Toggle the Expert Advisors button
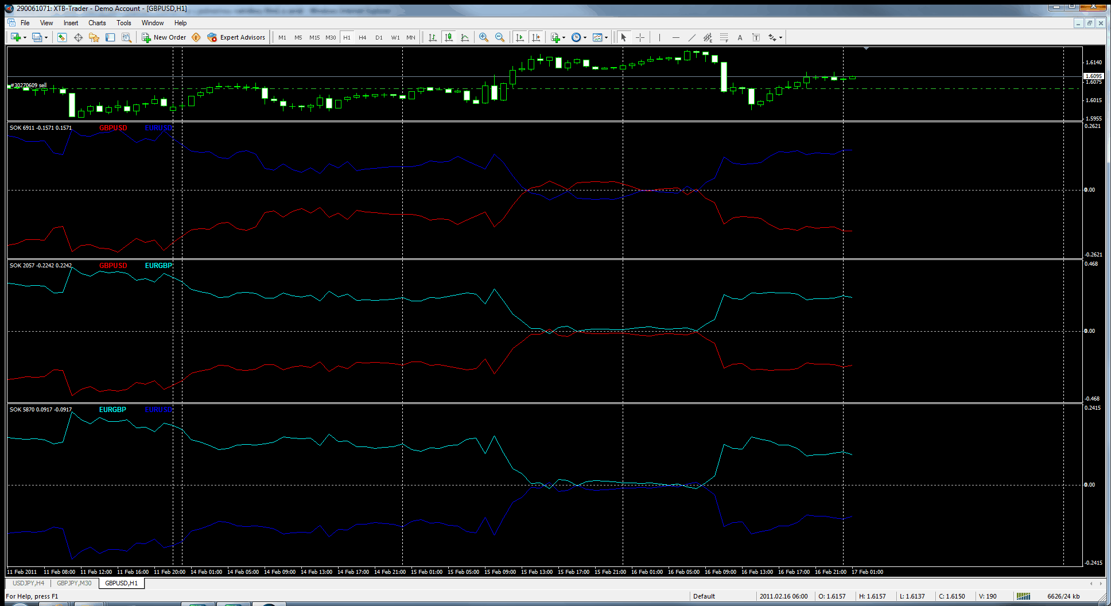Screen dimensions: 1111x606 click(236, 37)
